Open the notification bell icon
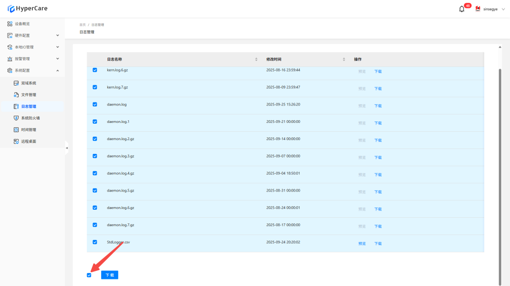The width and height of the screenshot is (510, 286). [x=462, y=9]
